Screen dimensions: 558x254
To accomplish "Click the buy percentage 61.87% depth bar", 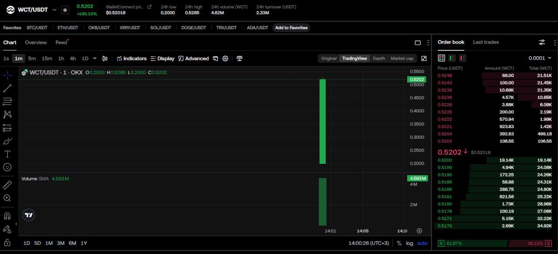I will [473, 243].
